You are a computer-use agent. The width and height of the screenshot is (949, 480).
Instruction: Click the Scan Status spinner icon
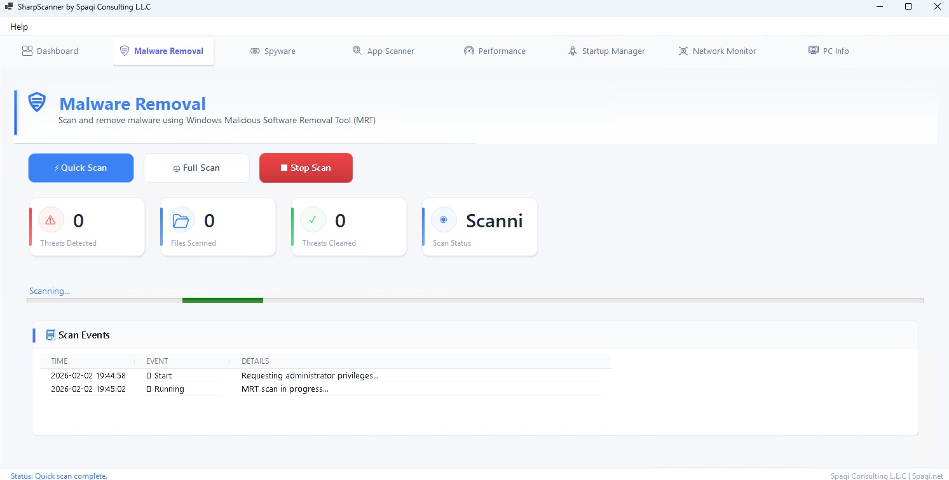[x=444, y=220]
